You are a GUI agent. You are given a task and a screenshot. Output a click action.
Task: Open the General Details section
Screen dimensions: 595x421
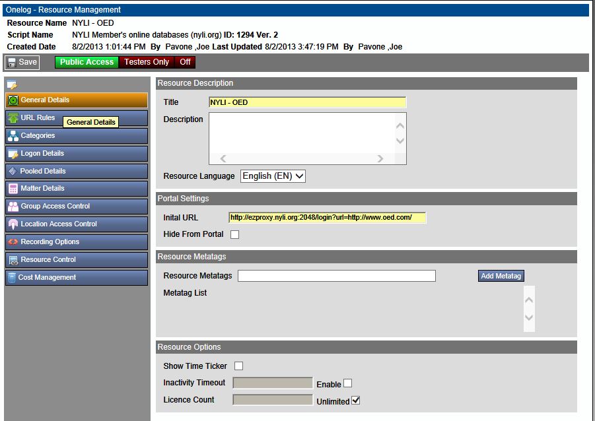click(x=77, y=100)
